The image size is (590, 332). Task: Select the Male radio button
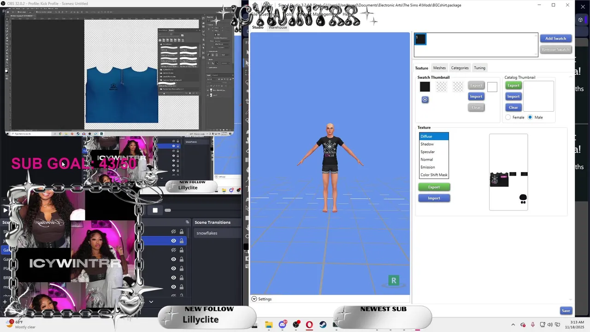pos(530,118)
